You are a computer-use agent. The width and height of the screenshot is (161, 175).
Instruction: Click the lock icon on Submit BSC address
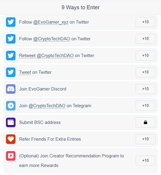coord(145,122)
